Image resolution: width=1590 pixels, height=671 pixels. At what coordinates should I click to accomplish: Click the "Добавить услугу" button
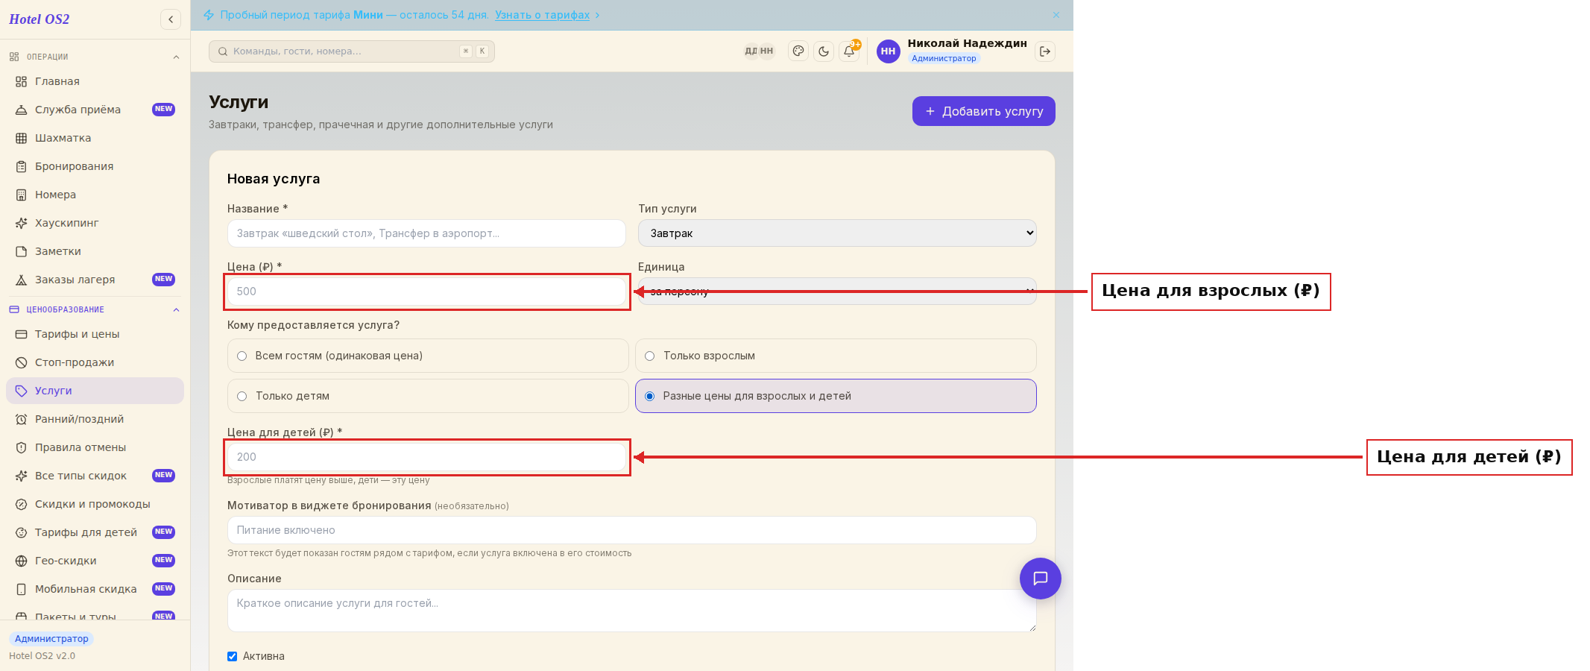coord(984,111)
